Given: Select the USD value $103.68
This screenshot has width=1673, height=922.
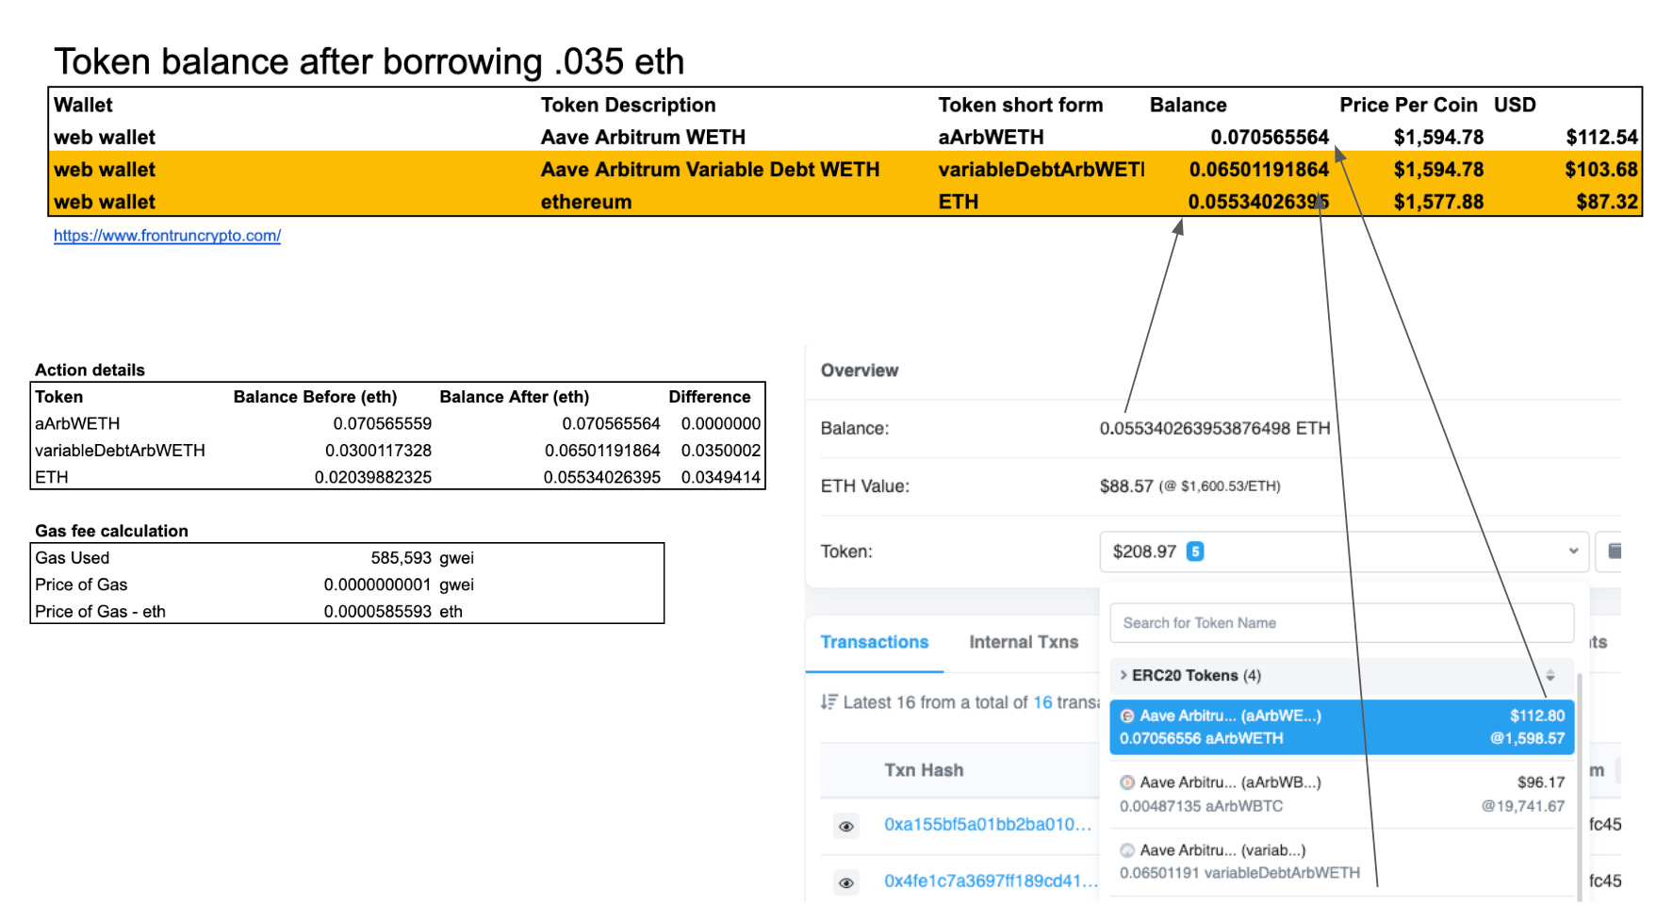Looking at the screenshot, I should click(x=1601, y=170).
